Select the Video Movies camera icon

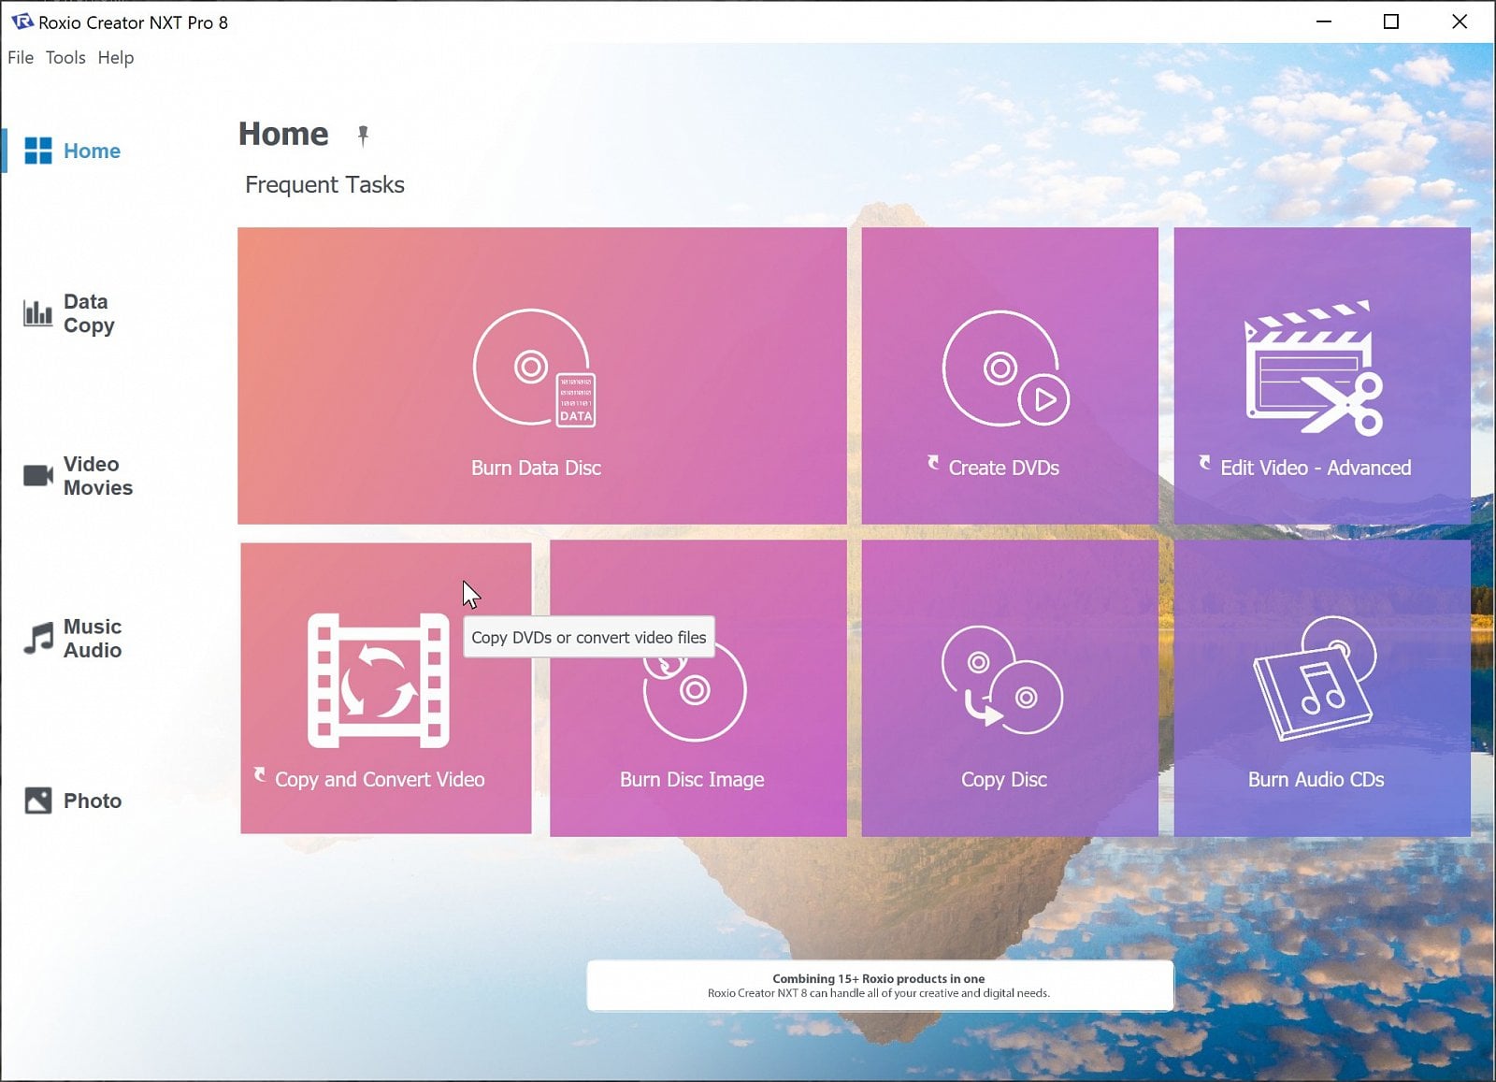click(38, 475)
